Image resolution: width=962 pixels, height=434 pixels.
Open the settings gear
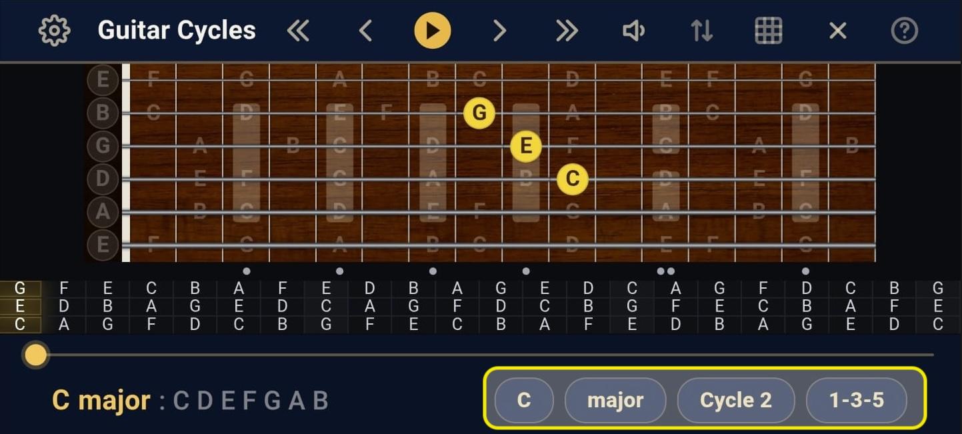[x=54, y=31]
